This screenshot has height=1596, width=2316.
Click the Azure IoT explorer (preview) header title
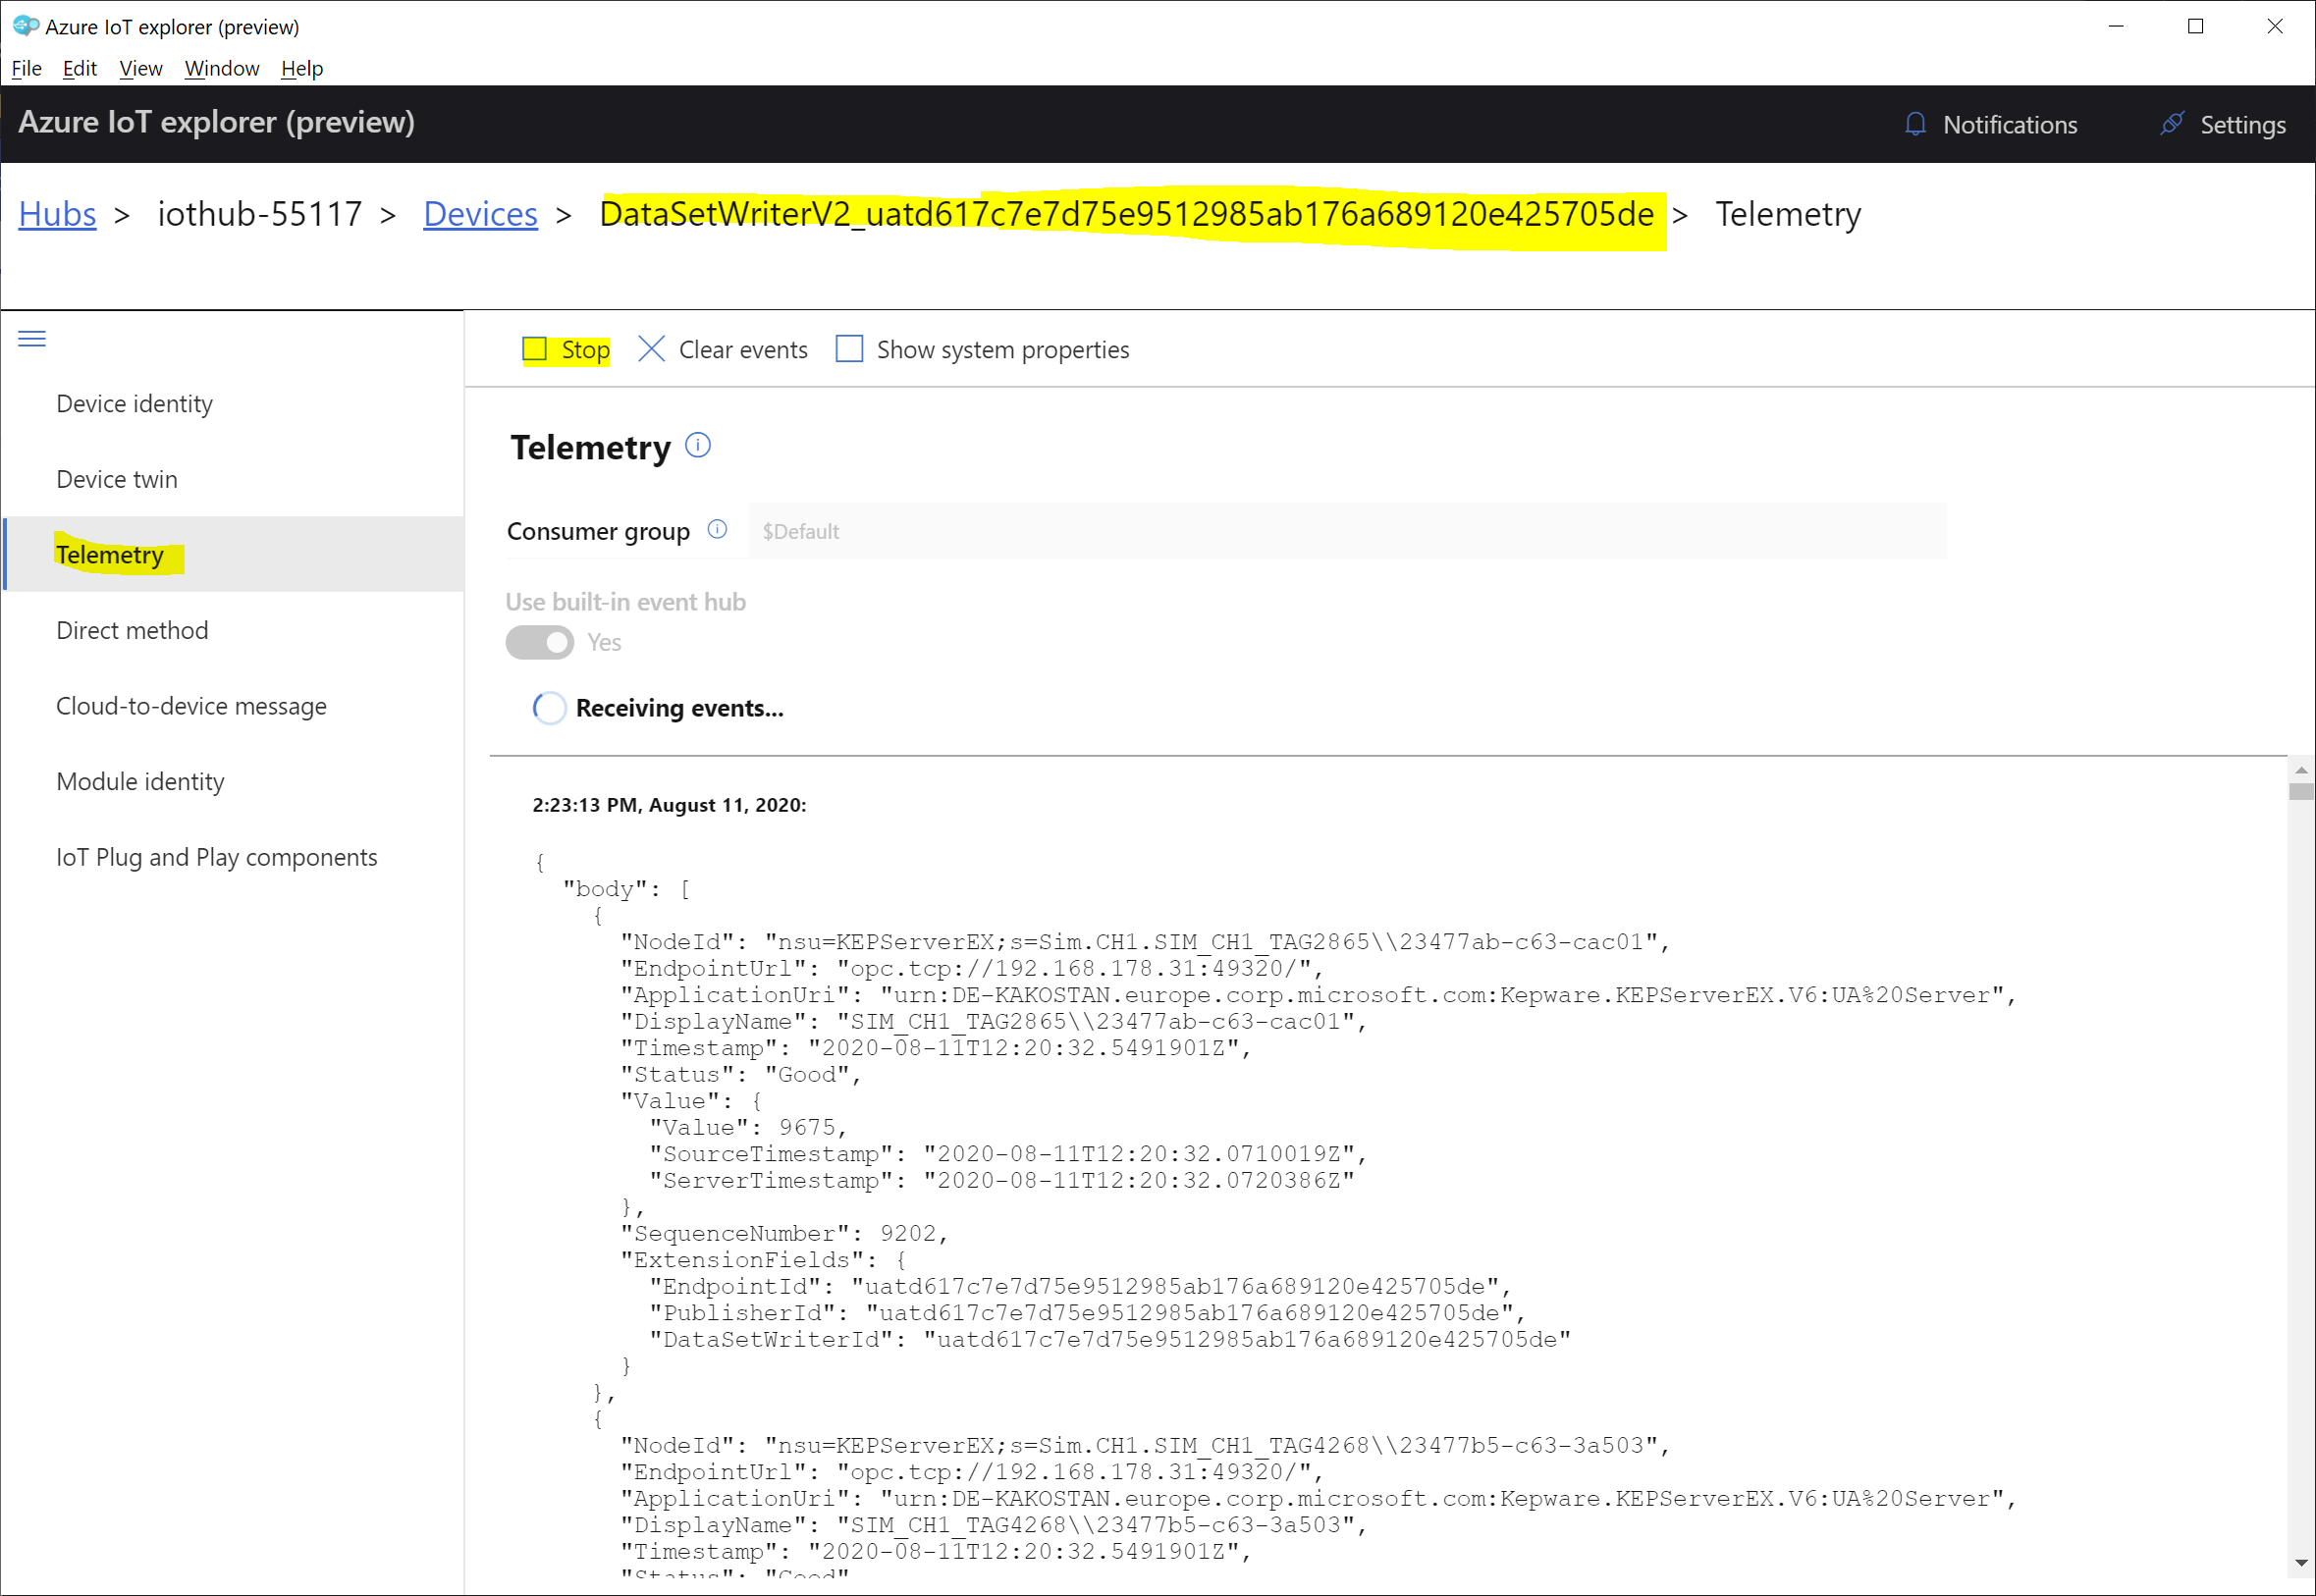[x=217, y=122]
